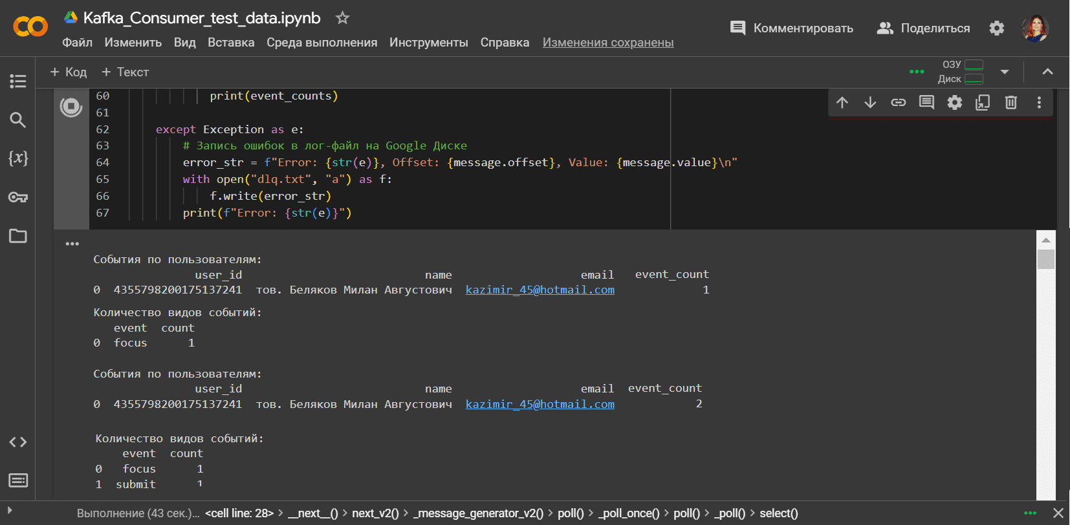Screen dimensions: 1070x525
Task: Copy link to cell
Action: pyautogui.click(x=899, y=103)
